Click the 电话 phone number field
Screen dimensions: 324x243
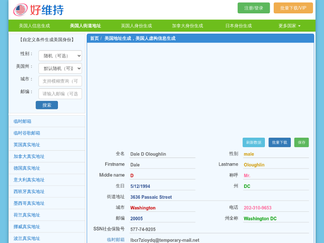pos(275,208)
